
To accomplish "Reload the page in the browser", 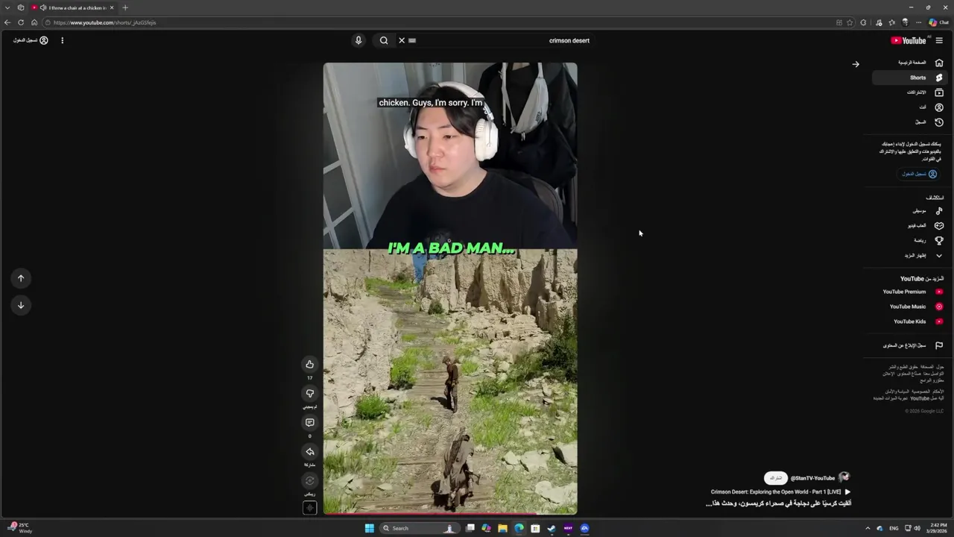I will pos(21,22).
